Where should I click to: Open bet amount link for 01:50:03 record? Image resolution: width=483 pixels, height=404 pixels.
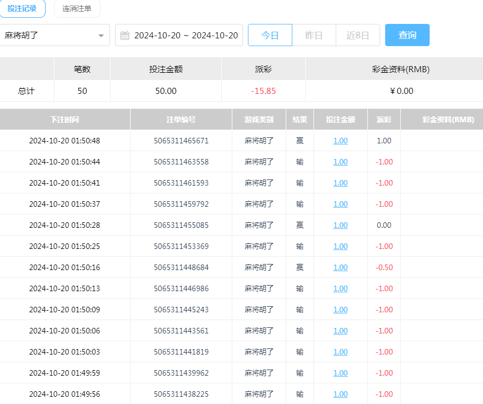tap(340, 352)
